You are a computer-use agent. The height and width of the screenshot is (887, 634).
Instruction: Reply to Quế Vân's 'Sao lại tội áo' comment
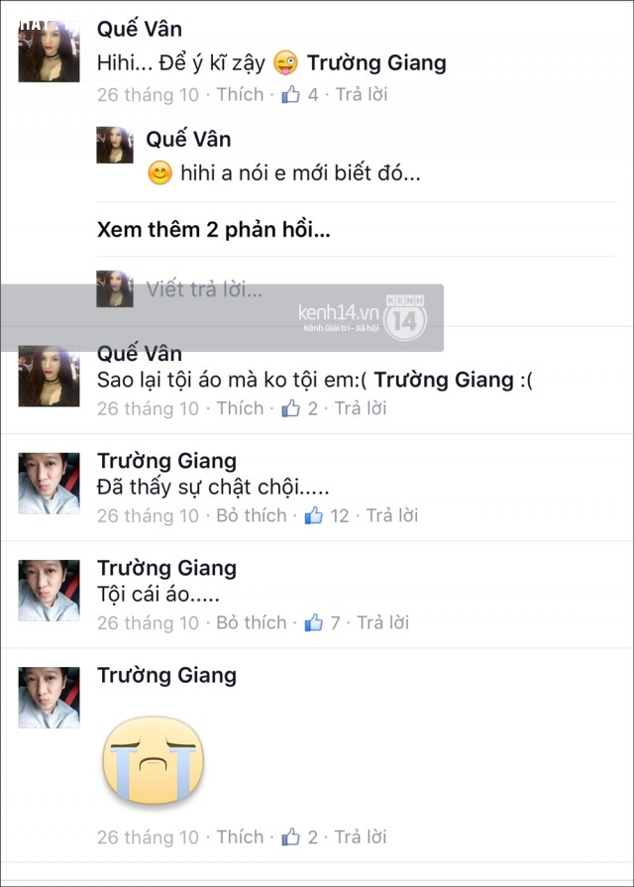click(361, 408)
